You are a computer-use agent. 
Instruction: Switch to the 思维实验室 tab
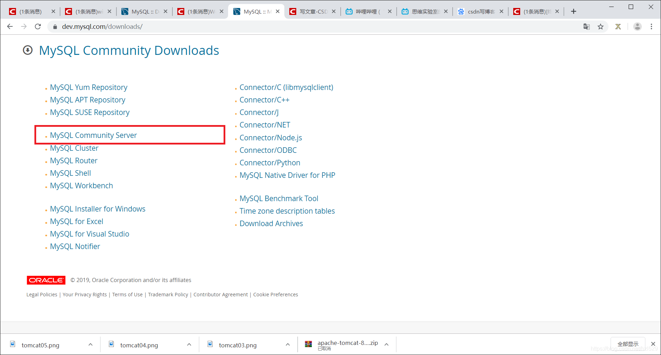(425, 11)
